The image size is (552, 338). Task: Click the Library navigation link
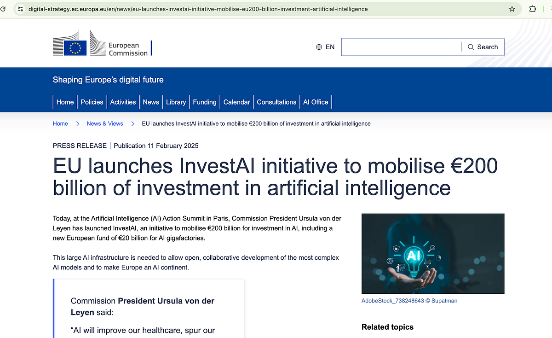[176, 102]
